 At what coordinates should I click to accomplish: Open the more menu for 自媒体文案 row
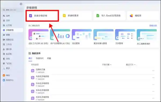[153, 71]
